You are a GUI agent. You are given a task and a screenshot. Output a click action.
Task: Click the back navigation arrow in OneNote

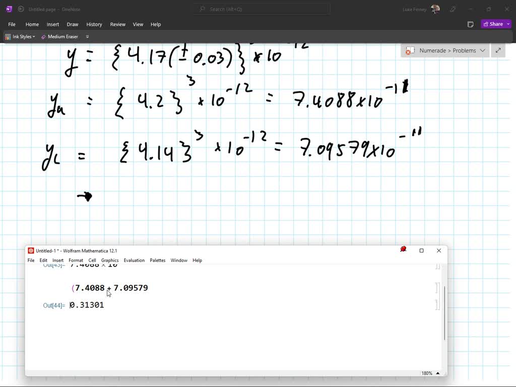tap(20, 9)
